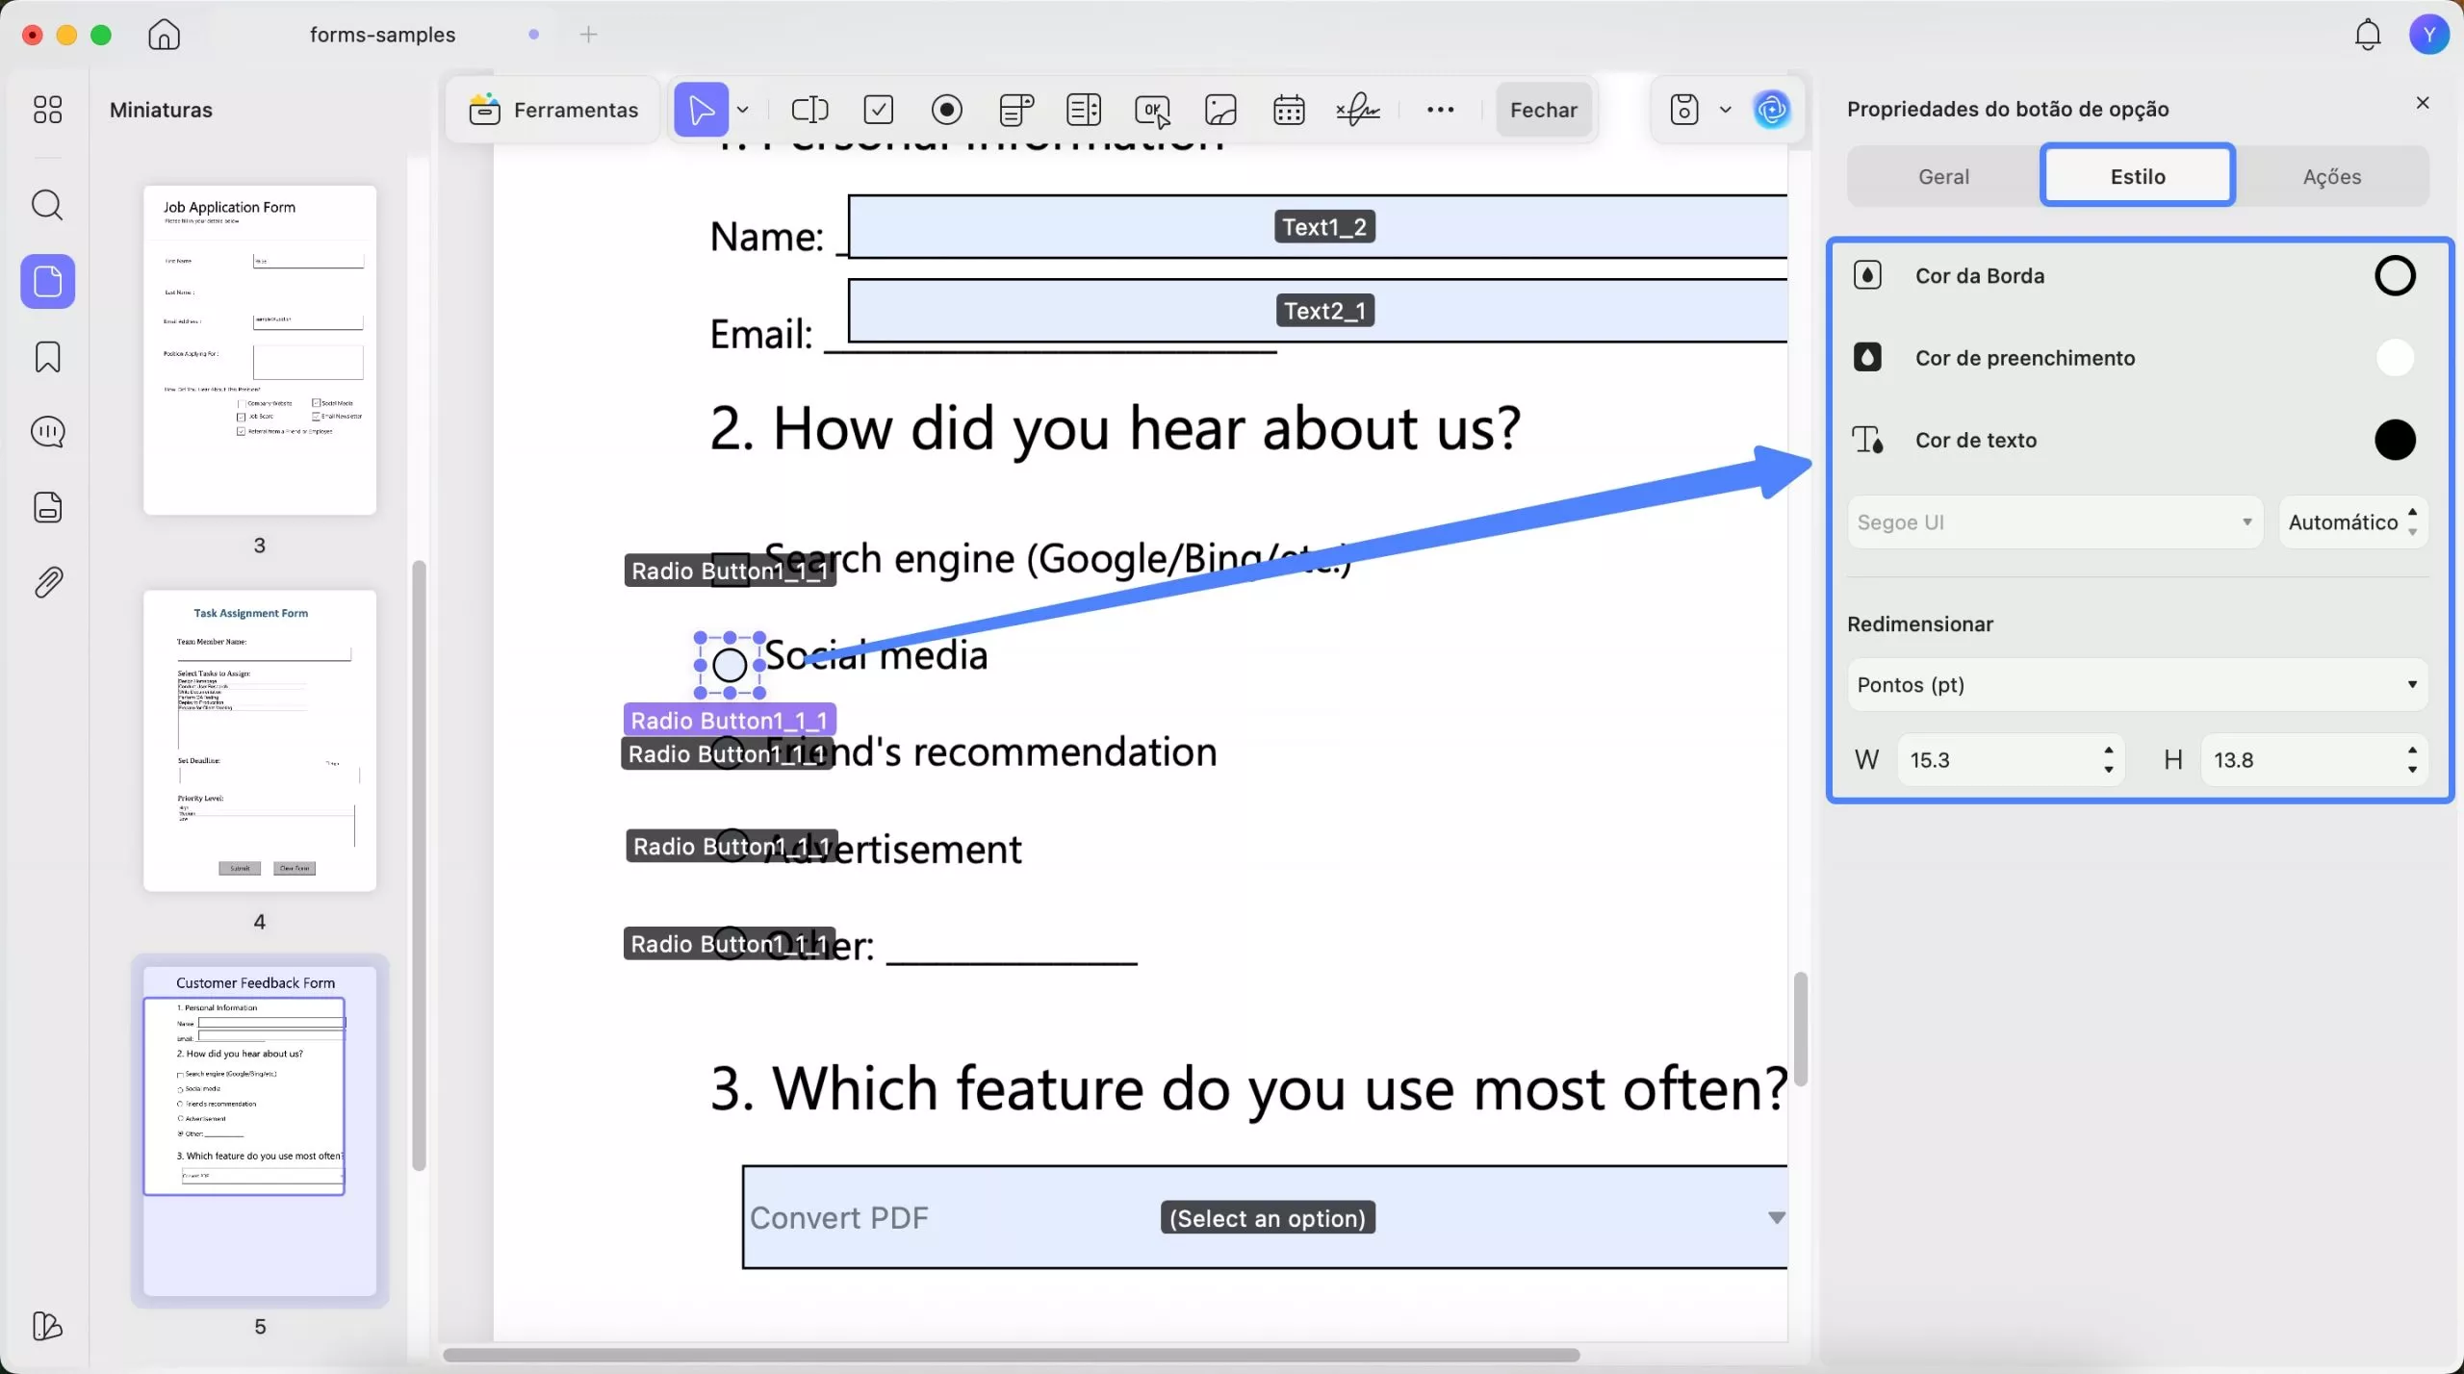Open the Ferramentas menu button
The image size is (2464, 1374).
coord(553,110)
